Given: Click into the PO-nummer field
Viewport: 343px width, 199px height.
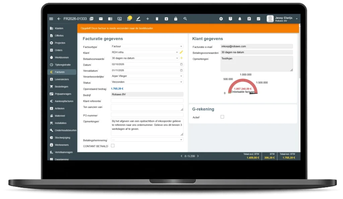Looking at the screenshot, I should coord(147,115).
